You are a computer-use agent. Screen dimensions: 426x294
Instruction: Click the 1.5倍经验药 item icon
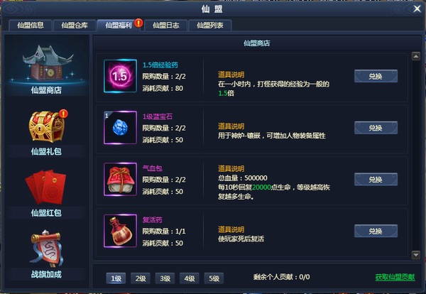[120, 76]
